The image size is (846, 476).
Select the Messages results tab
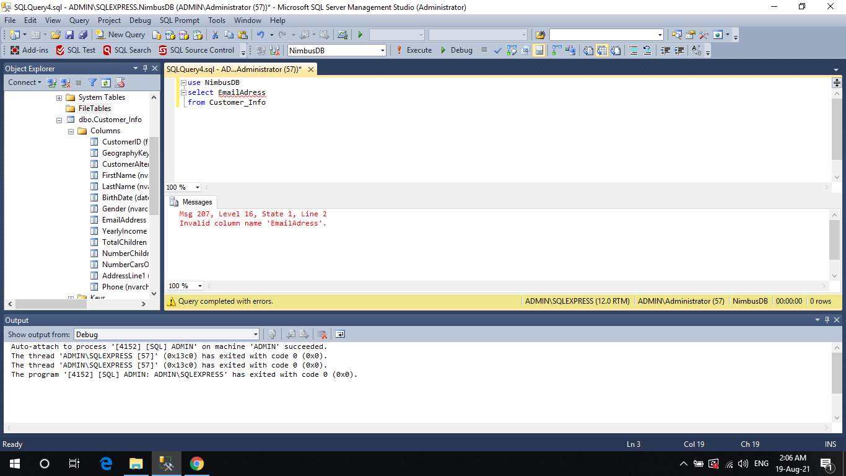(x=191, y=202)
